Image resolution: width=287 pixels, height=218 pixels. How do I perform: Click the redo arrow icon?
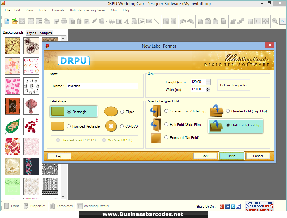(191, 21)
